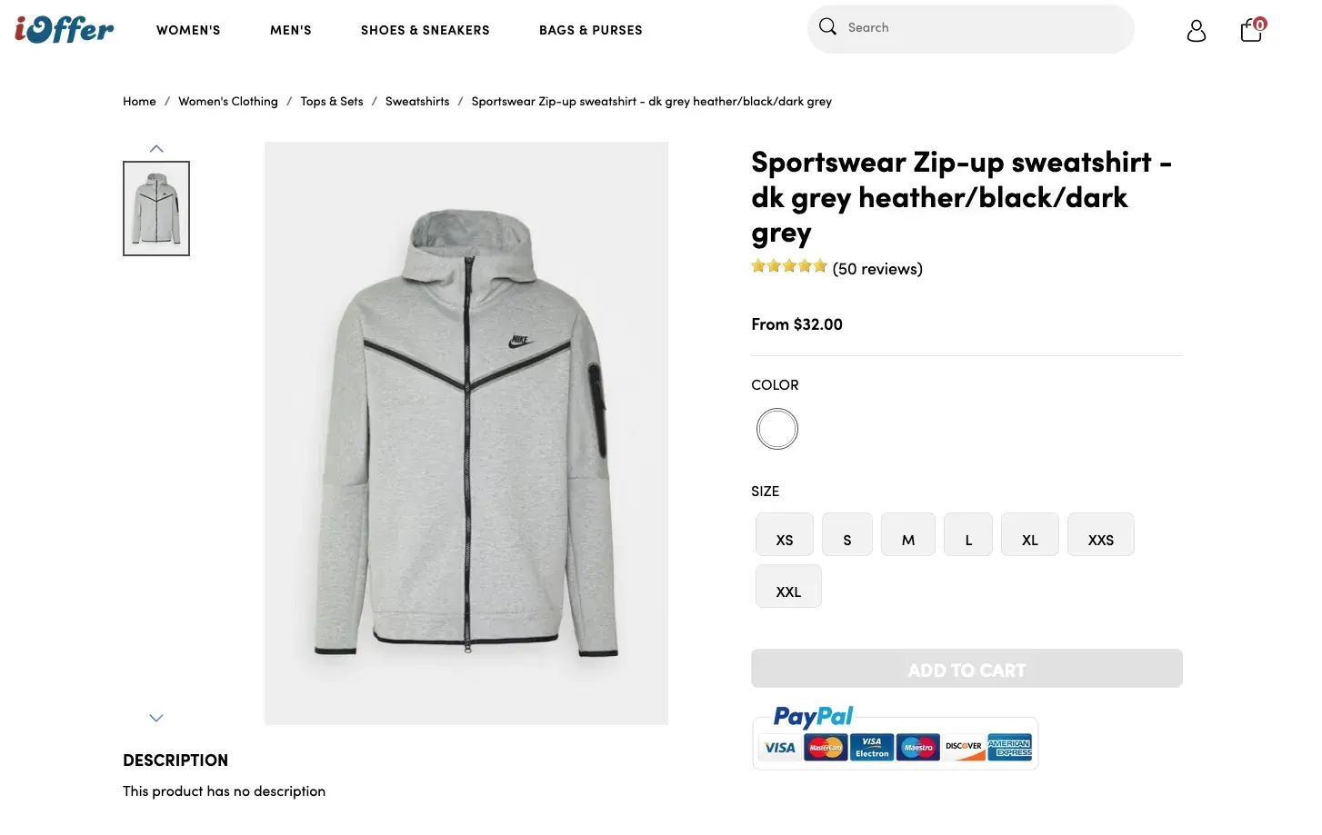The image size is (1322, 835).
Task: Click the search magnifier icon
Action: (x=827, y=27)
